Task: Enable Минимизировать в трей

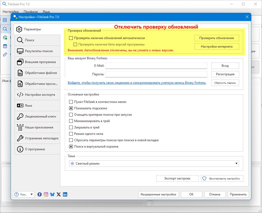Action: [x=71, y=121]
